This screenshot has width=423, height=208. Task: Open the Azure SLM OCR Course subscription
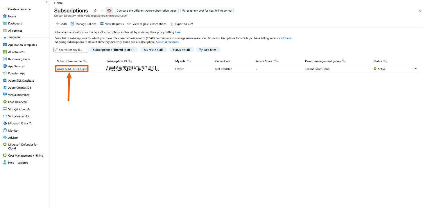pyautogui.click(x=72, y=69)
